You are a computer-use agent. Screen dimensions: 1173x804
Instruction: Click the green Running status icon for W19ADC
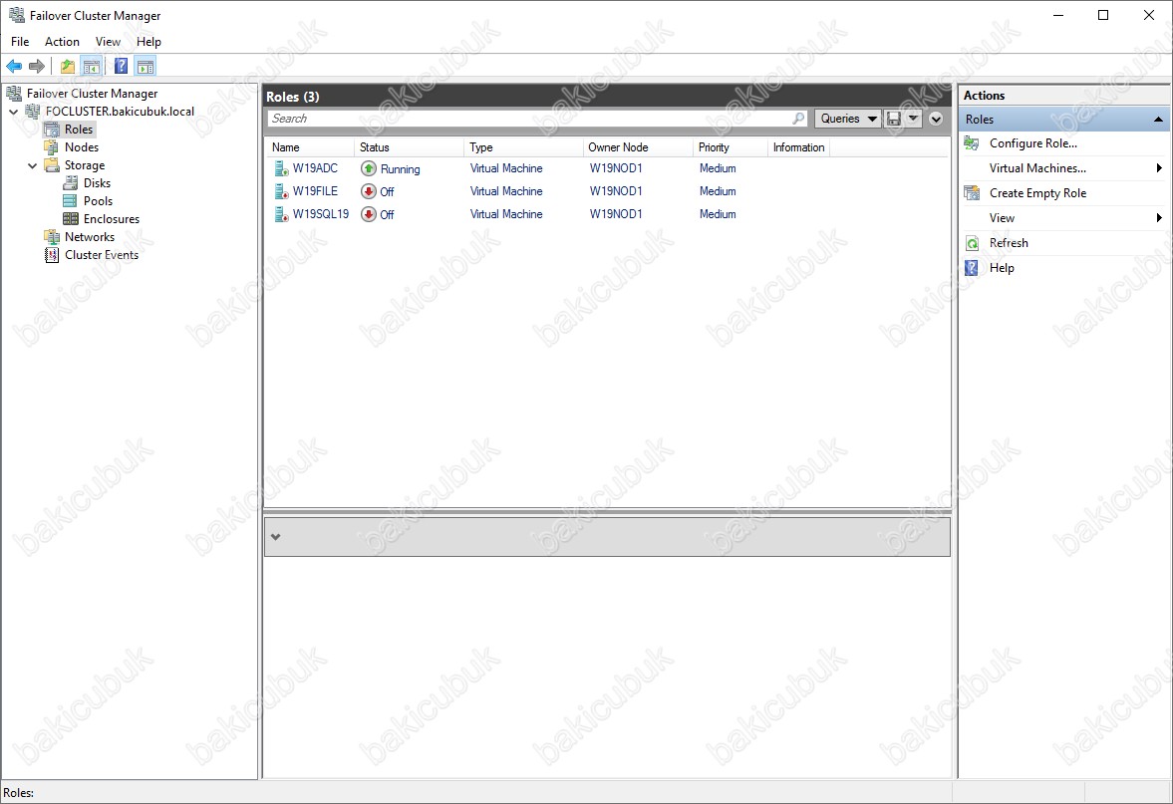click(x=368, y=169)
